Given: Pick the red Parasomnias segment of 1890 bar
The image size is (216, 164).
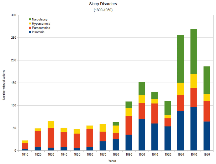Looking at the screenshot, I should click(129, 125).
